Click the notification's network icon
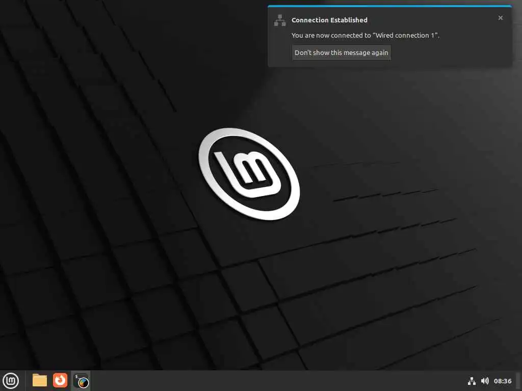This screenshot has height=391, width=522. pos(280,20)
